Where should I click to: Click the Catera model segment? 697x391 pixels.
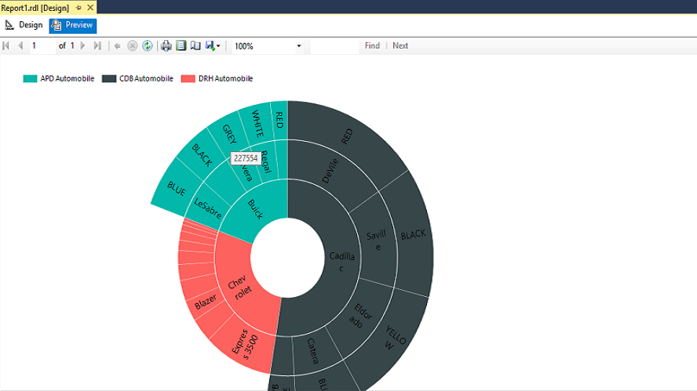[313, 351]
